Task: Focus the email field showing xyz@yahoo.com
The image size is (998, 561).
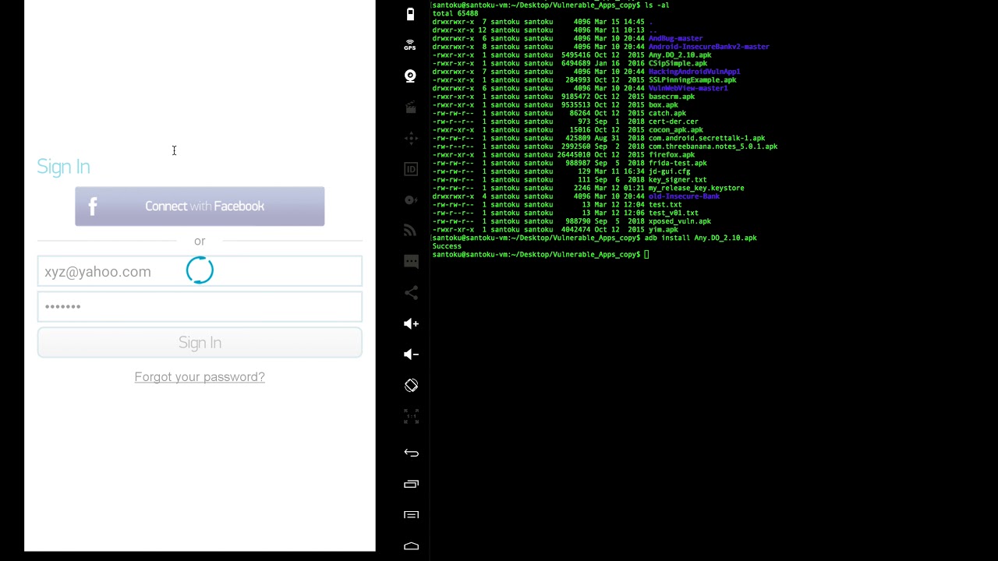Action: [200, 271]
